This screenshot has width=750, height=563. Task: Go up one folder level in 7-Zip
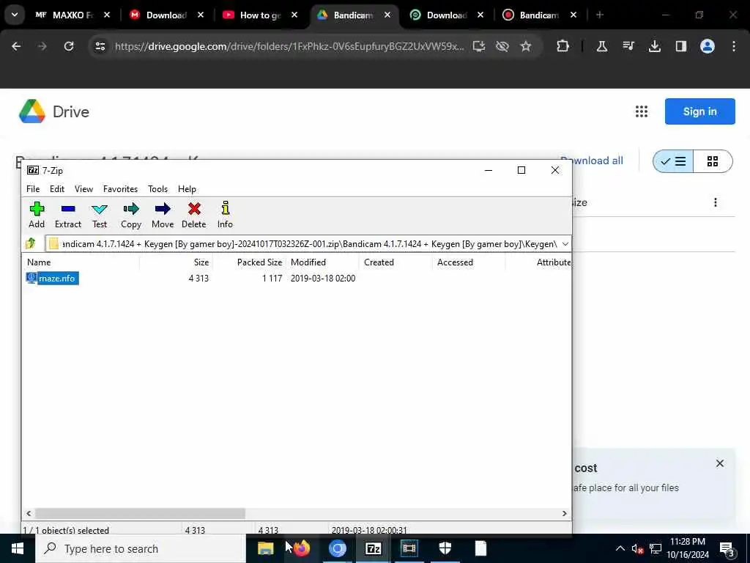coord(31,243)
